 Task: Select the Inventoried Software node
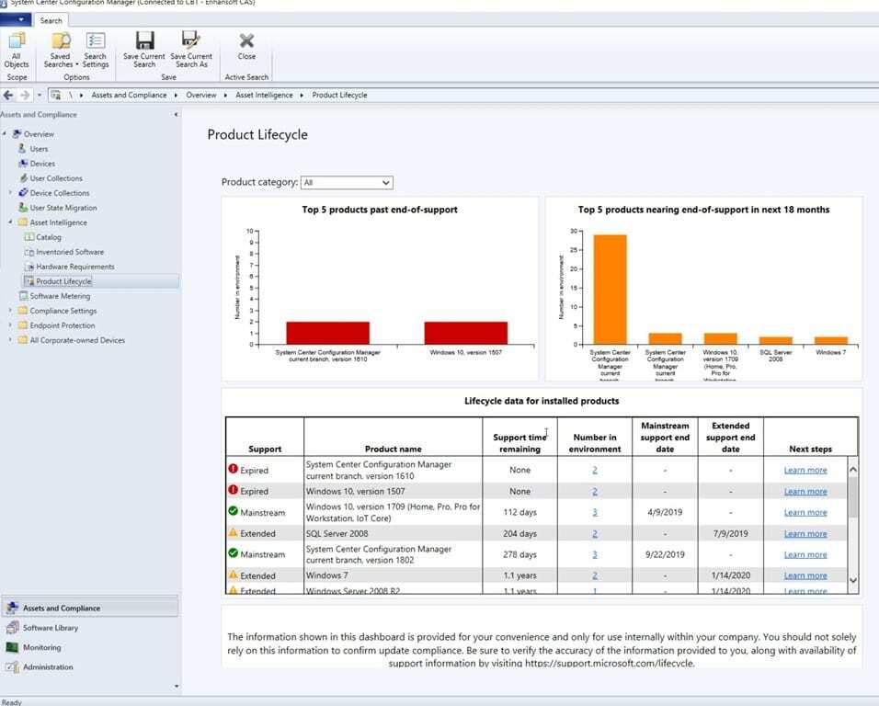point(72,251)
